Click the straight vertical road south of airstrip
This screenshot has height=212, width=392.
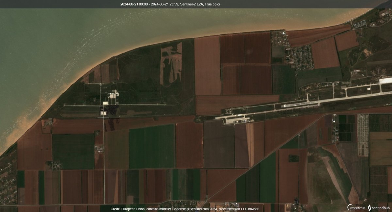tap(104, 157)
